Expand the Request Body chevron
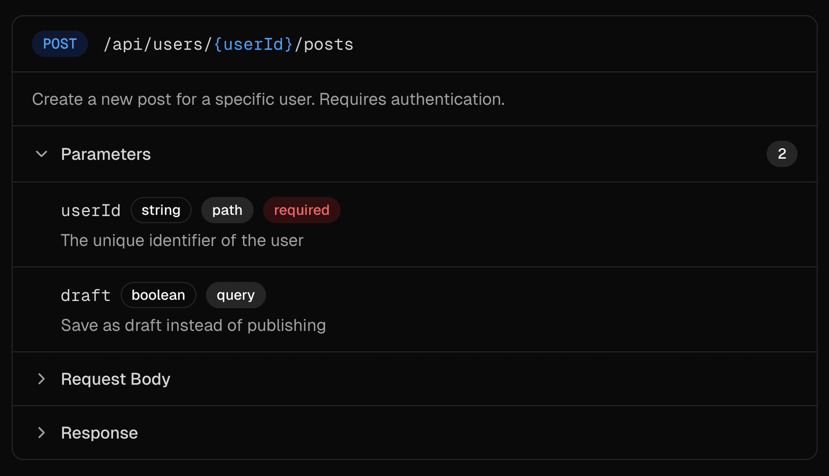This screenshot has width=829, height=476. [x=41, y=379]
